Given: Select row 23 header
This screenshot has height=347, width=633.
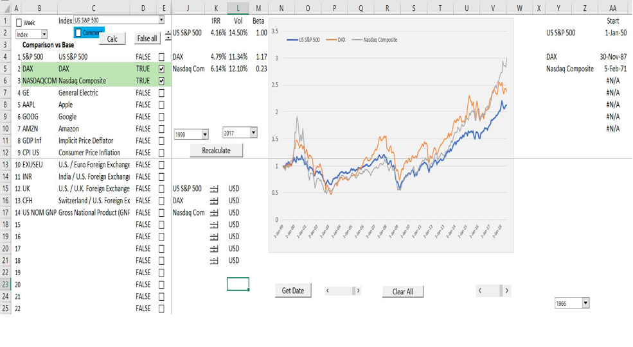Looking at the screenshot, I should tap(5, 285).
